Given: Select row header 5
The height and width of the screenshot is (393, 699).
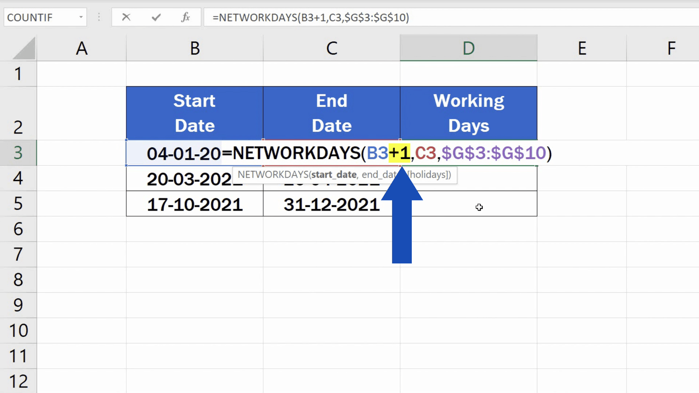Looking at the screenshot, I should 19,203.
